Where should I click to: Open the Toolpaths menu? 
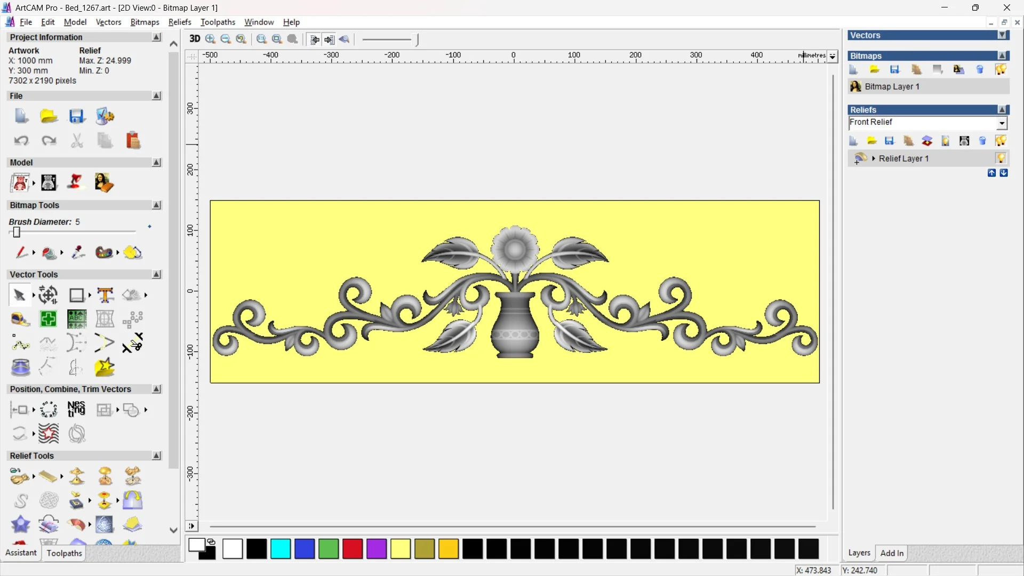218,22
